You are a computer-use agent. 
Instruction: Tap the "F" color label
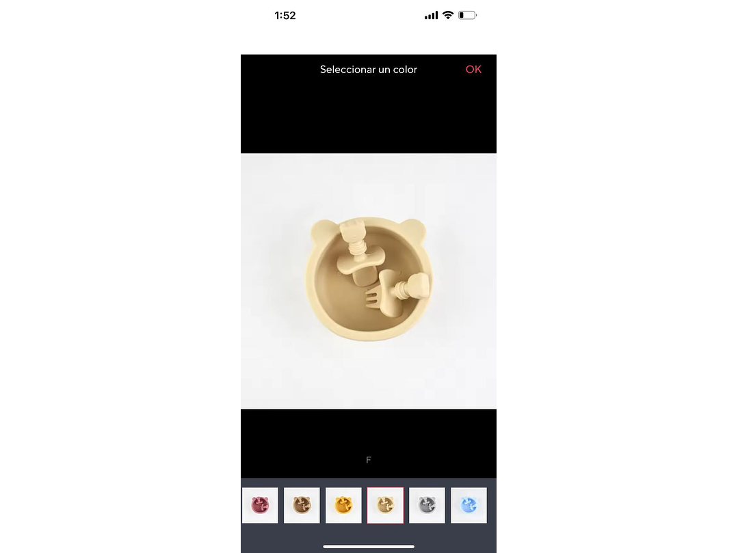[x=369, y=460]
